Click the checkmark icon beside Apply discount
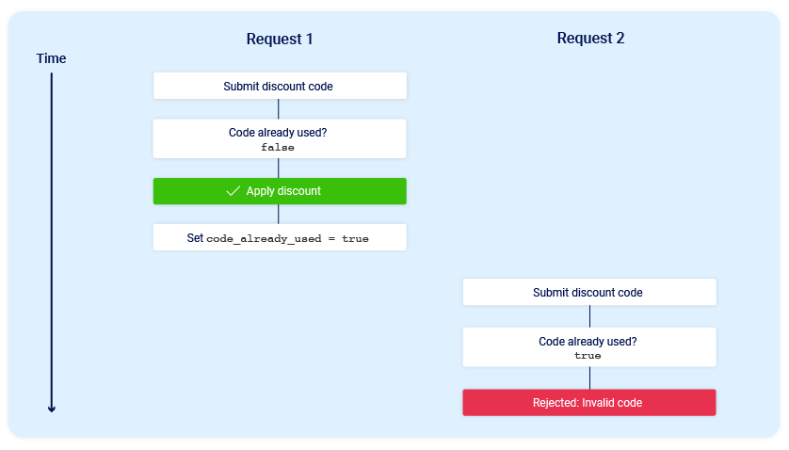 click(233, 191)
